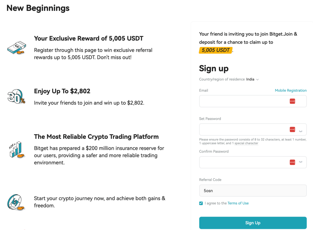Click the 30% globe icon
Image resolution: width=313 pixels, height=230 pixels.
click(x=16, y=97)
